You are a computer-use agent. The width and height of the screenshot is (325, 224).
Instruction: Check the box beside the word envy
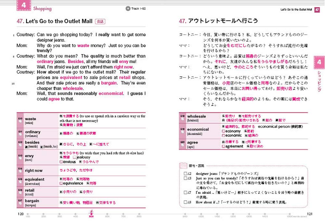tap(20, 158)
